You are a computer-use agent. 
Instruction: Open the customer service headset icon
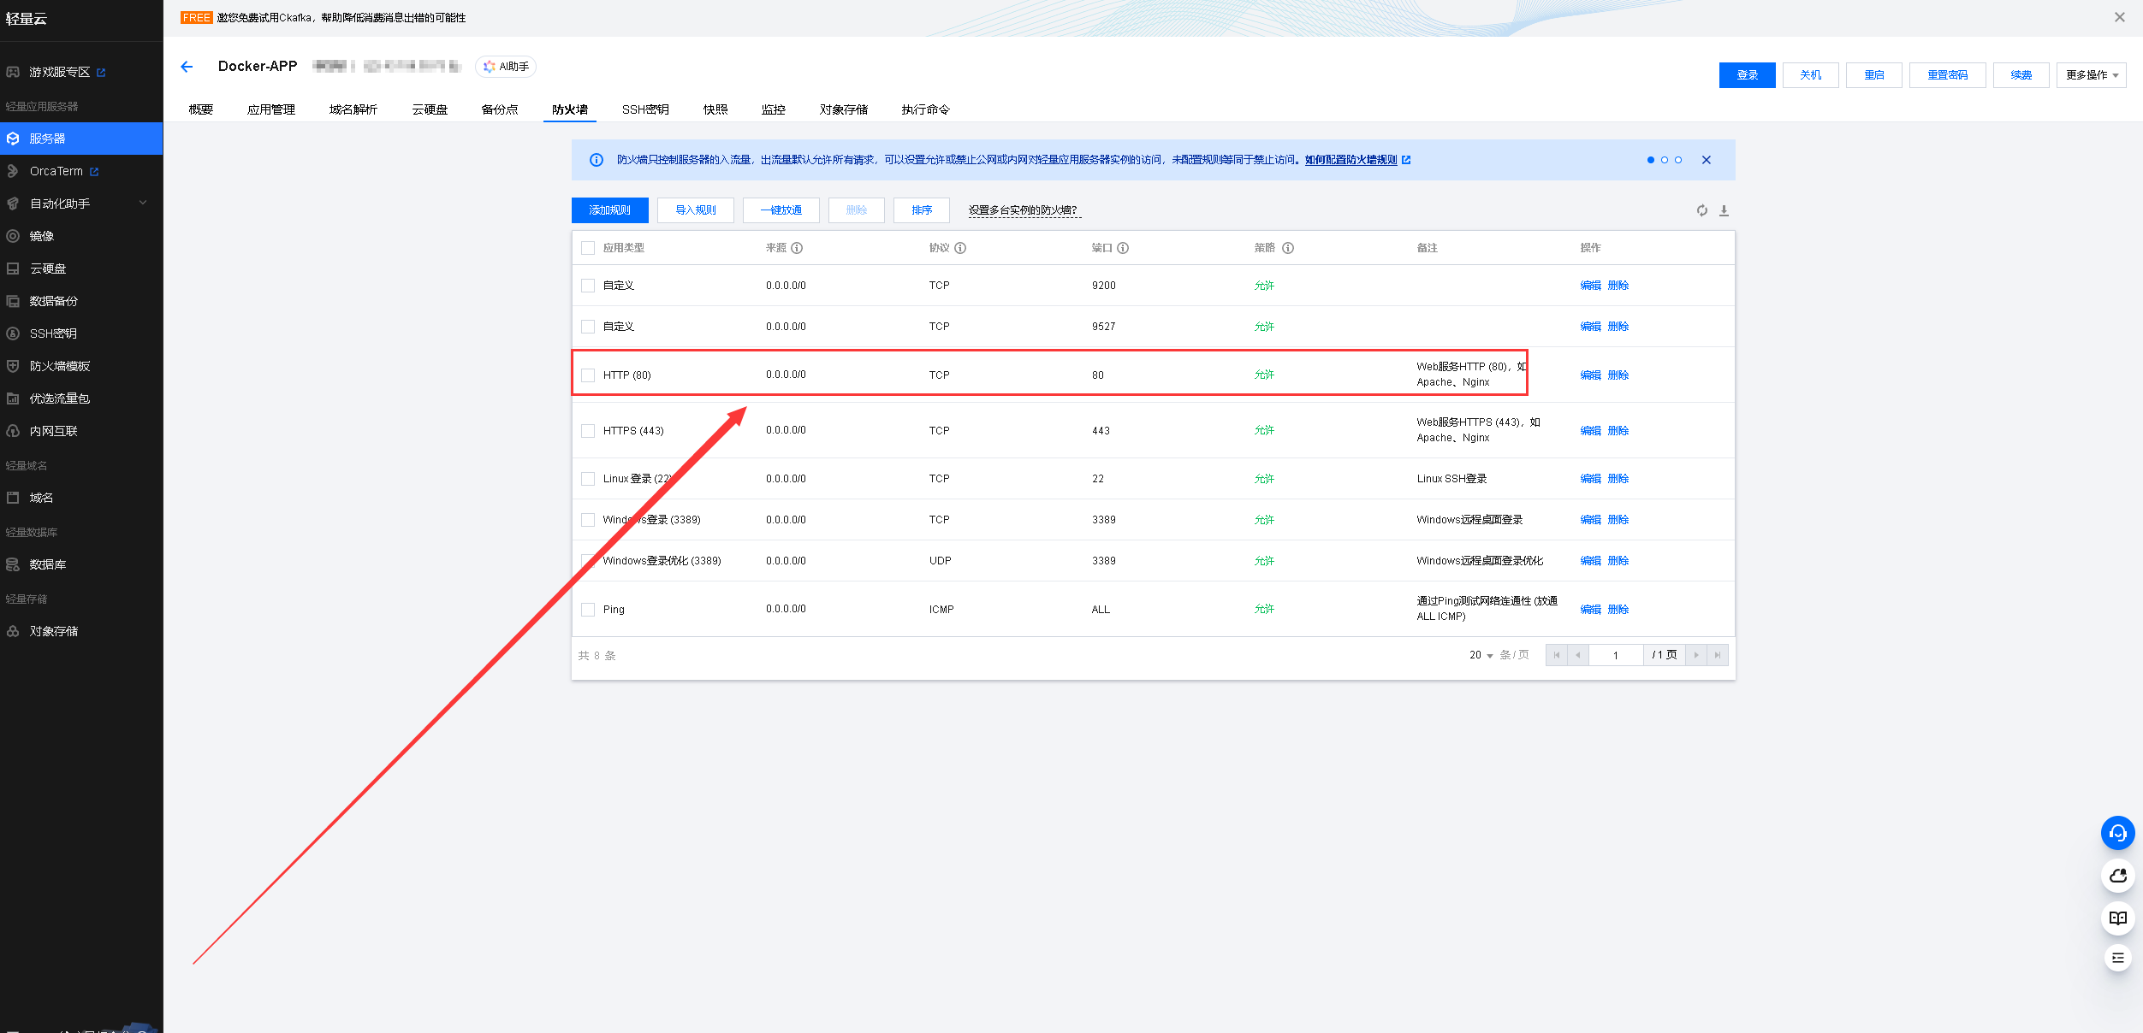click(2117, 833)
